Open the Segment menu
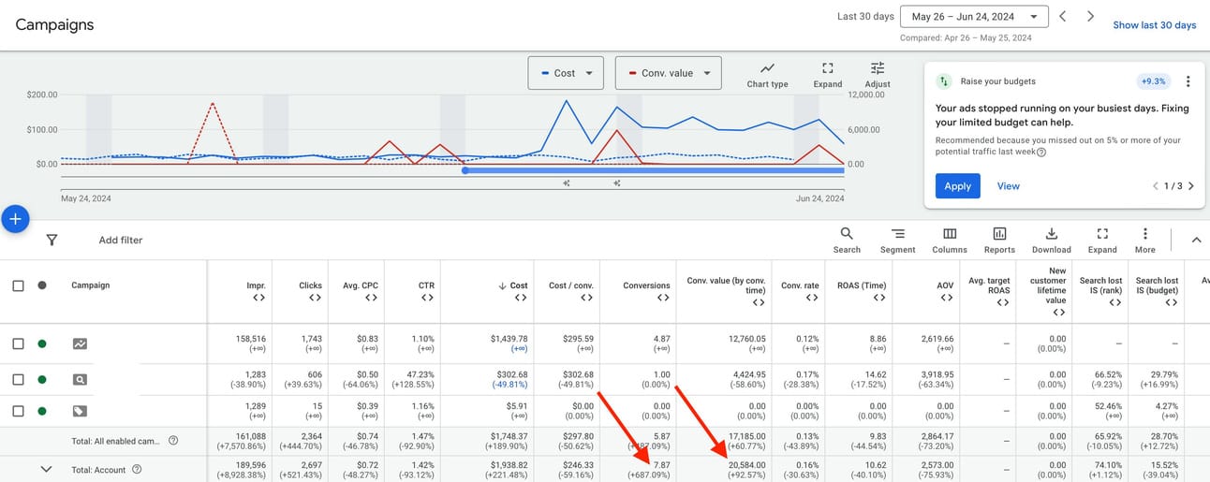Viewport: 1210px width, 482px height. [x=897, y=241]
